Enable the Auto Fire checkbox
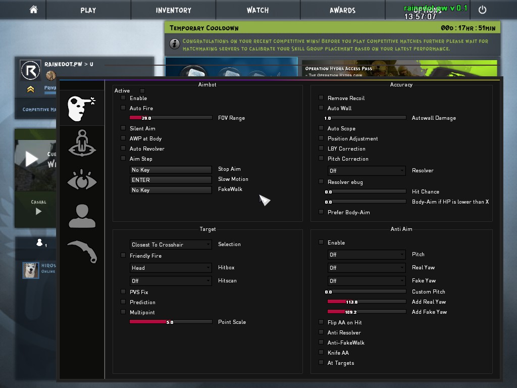Viewport: 517px width, 388px height. tap(123, 108)
